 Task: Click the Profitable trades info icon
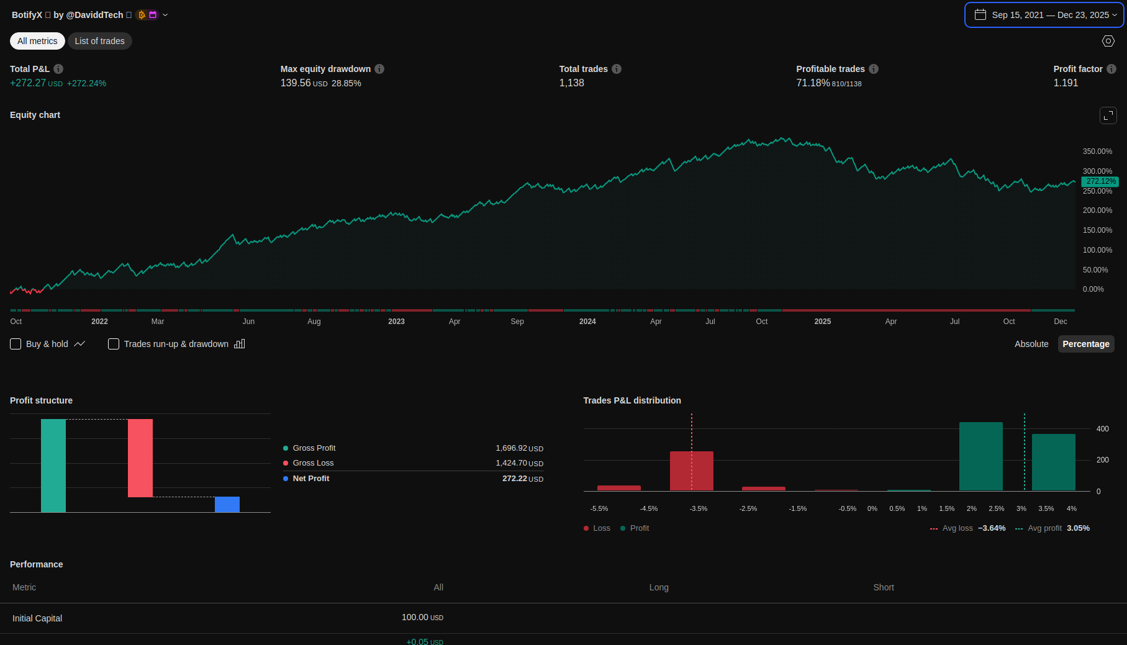(x=874, y=69)
